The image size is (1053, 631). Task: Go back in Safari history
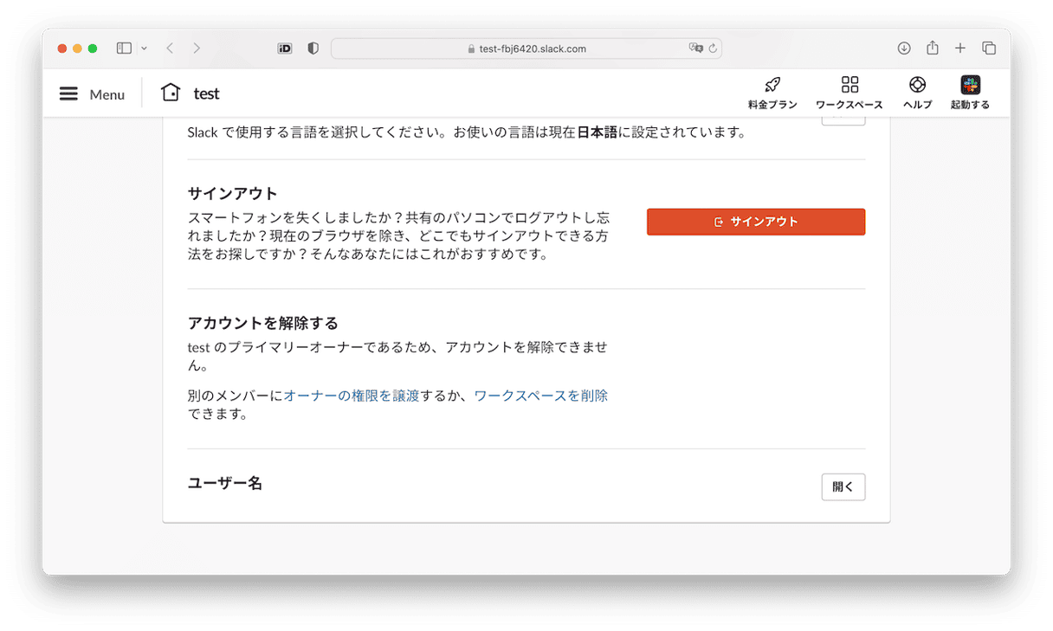point(170,48)
